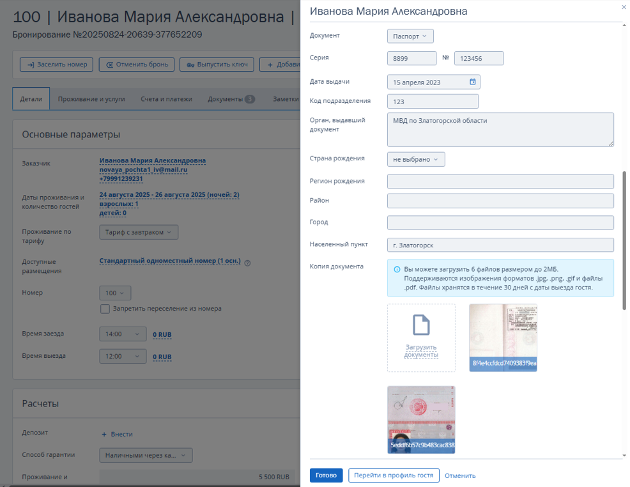Open document thumbnail 8f4e4ccfdcd7409383f9ea
Image resolution: width=630 pixels, height=487 pixels.
503,337
